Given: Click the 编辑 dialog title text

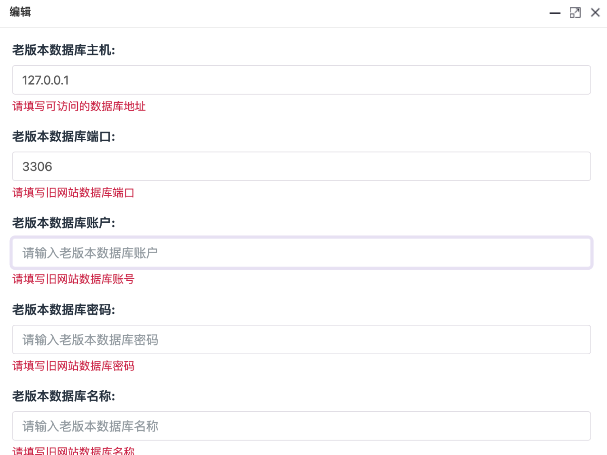Looking at the screenshot, I should [20, 12].
